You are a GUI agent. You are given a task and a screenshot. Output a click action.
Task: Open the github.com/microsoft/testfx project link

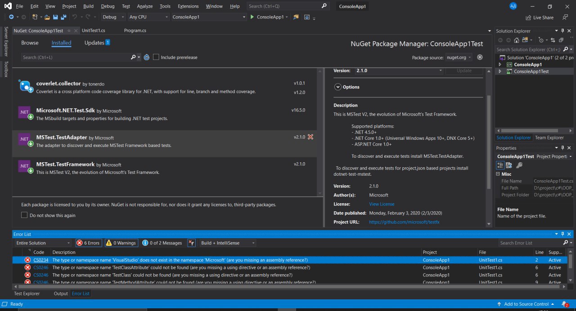tap(404, 222)
